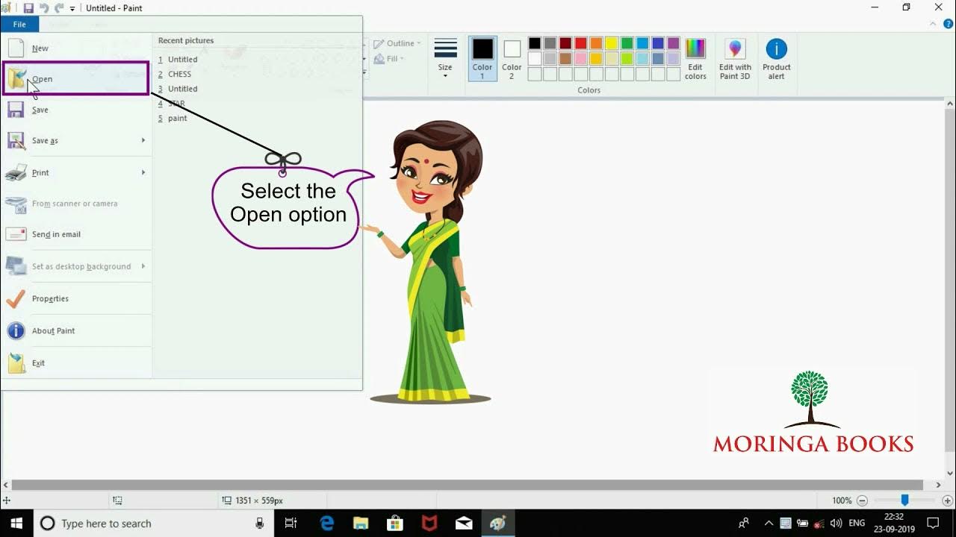
Task: Click the zoom out minus button
Action: coord(862,500)
